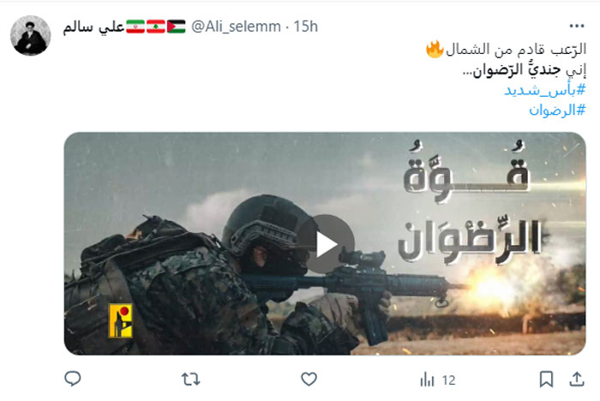Open the profile avatar photo
The image size is (600, 401).
(31, 36)
